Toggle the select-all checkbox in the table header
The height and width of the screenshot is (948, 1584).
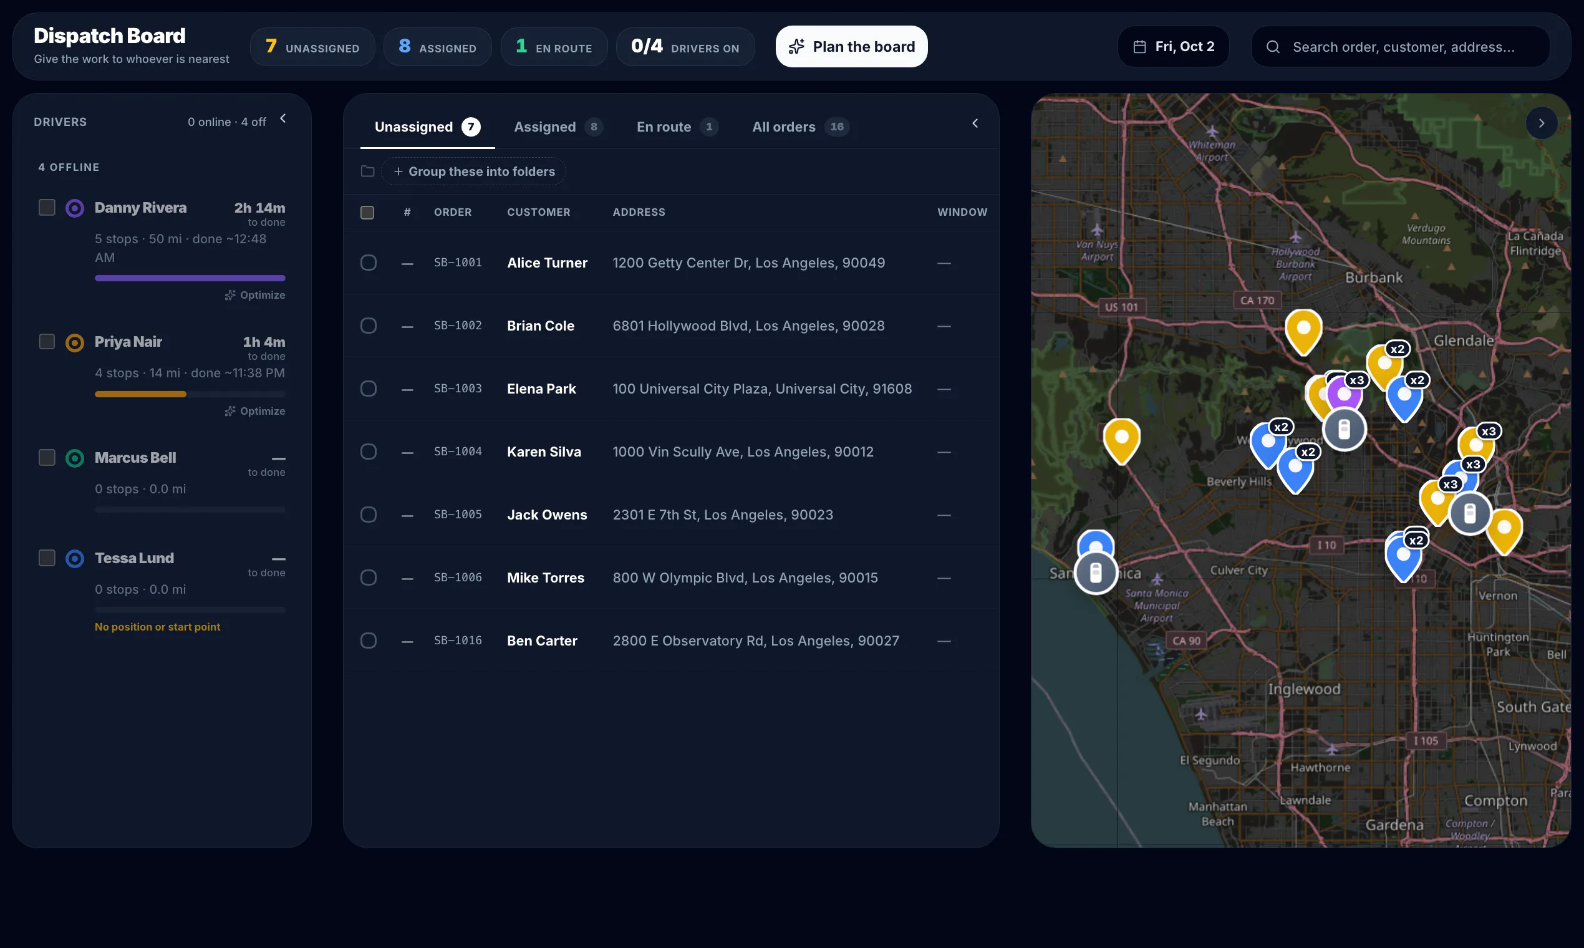tap(367, 212)
